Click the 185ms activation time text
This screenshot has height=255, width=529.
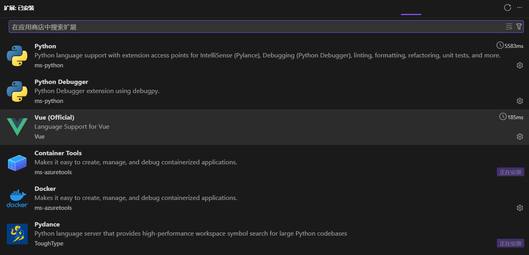[x=516, y=117]
